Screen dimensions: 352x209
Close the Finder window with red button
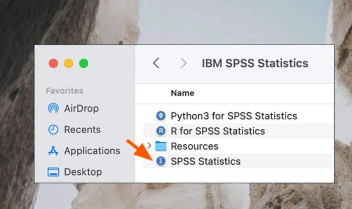point(54,63)
